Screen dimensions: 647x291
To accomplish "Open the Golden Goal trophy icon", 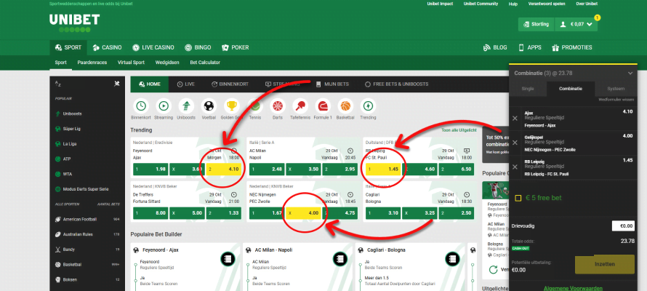I will click(232, 106).
